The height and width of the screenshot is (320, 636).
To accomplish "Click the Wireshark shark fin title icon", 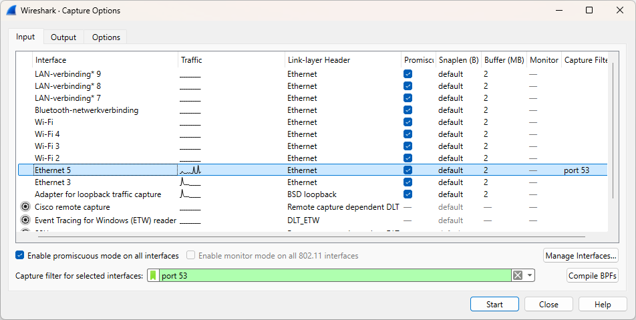I will coord(11,11).
